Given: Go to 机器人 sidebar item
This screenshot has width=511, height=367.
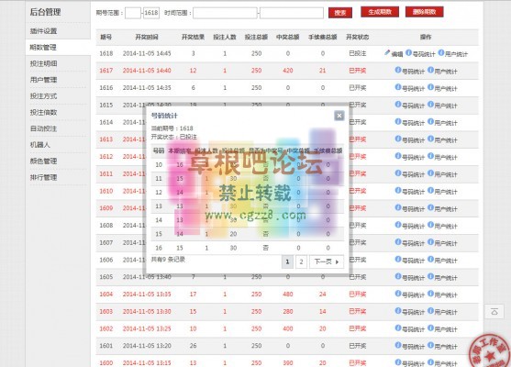Looking at the screenshot, I should [40, 145].
